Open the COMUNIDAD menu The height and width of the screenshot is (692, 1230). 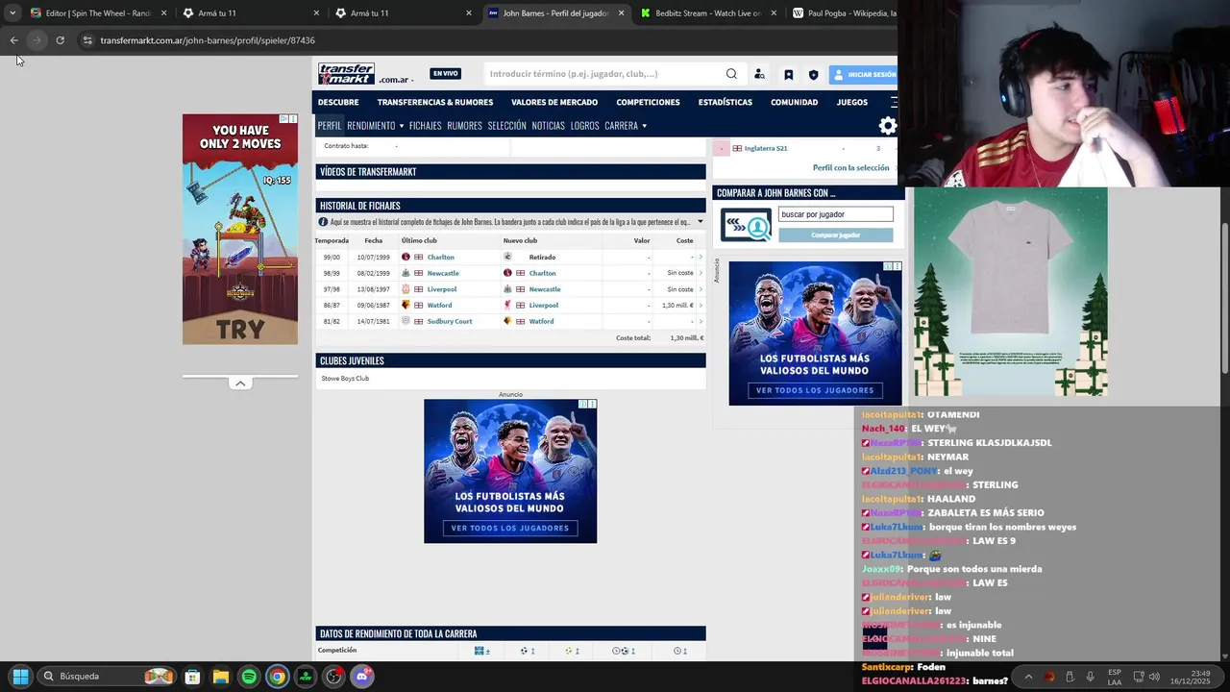coord(794,102)
